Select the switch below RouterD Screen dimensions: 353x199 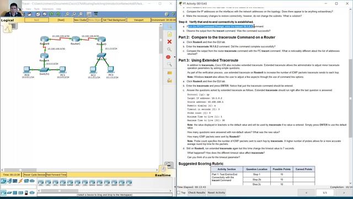pos(101,55)
